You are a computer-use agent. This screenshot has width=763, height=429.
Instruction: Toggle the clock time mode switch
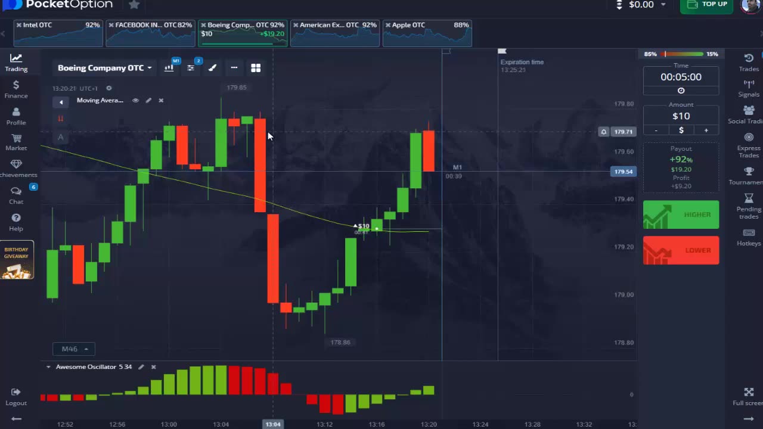point(681,91)
